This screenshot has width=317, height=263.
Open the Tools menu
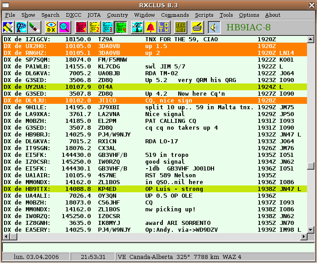click(226, 15)
